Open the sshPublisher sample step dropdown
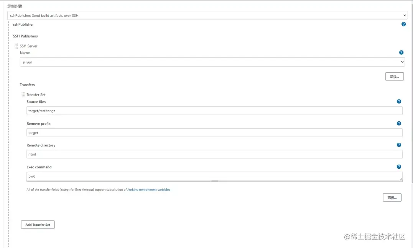This screenshot has width=413, height=248. 207,16
